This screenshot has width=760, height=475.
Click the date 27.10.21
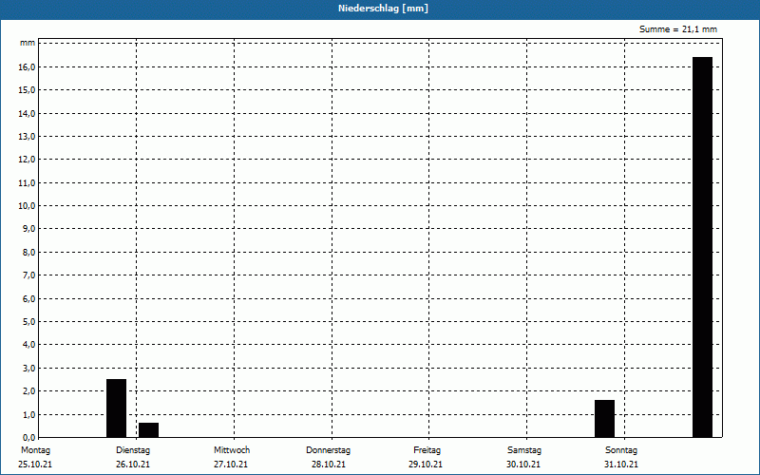tap(231, 465)
